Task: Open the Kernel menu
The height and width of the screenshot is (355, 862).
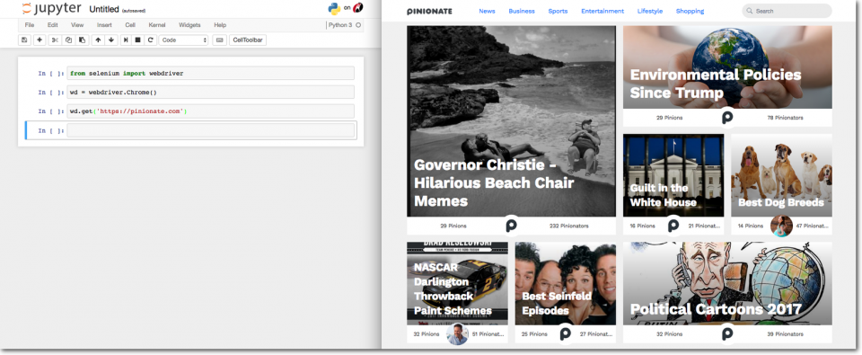Action: [157, 25]
